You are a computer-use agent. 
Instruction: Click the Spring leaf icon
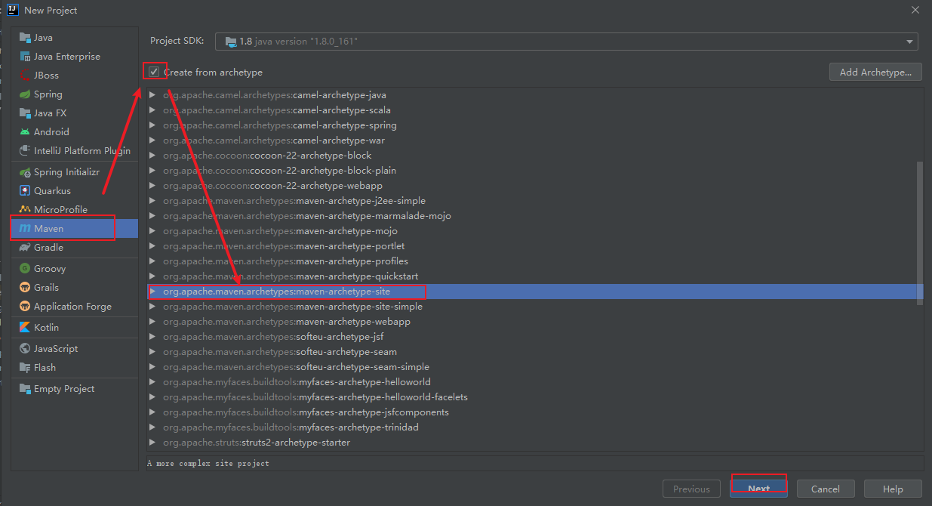tap(25, 94)
